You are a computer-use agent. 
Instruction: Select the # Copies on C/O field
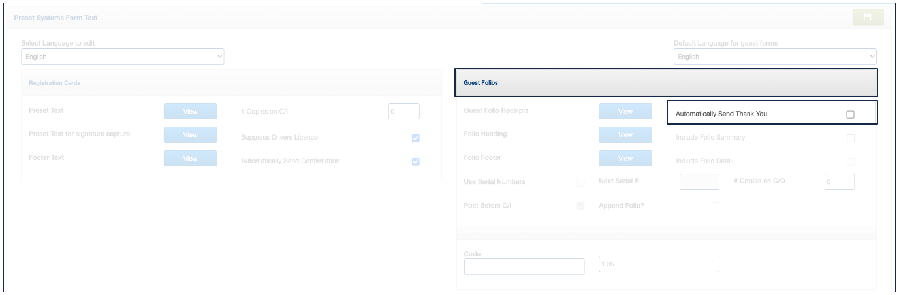pos(839,181)
